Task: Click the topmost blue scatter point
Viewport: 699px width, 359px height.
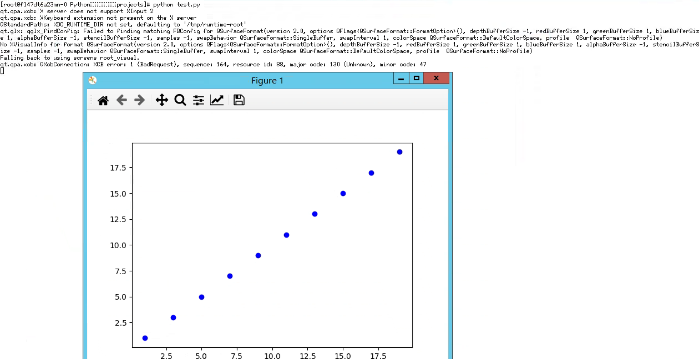Action: coord(399,152)
